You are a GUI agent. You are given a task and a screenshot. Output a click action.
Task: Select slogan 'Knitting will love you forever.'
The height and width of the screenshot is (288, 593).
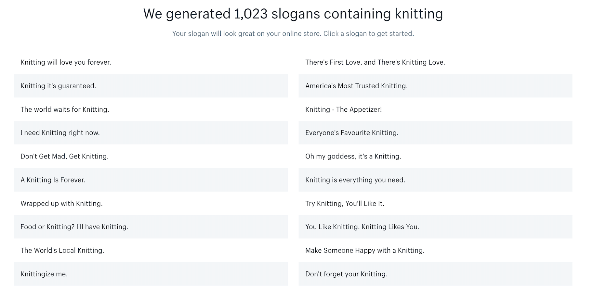pyautogui.click(x=66, y=62)
